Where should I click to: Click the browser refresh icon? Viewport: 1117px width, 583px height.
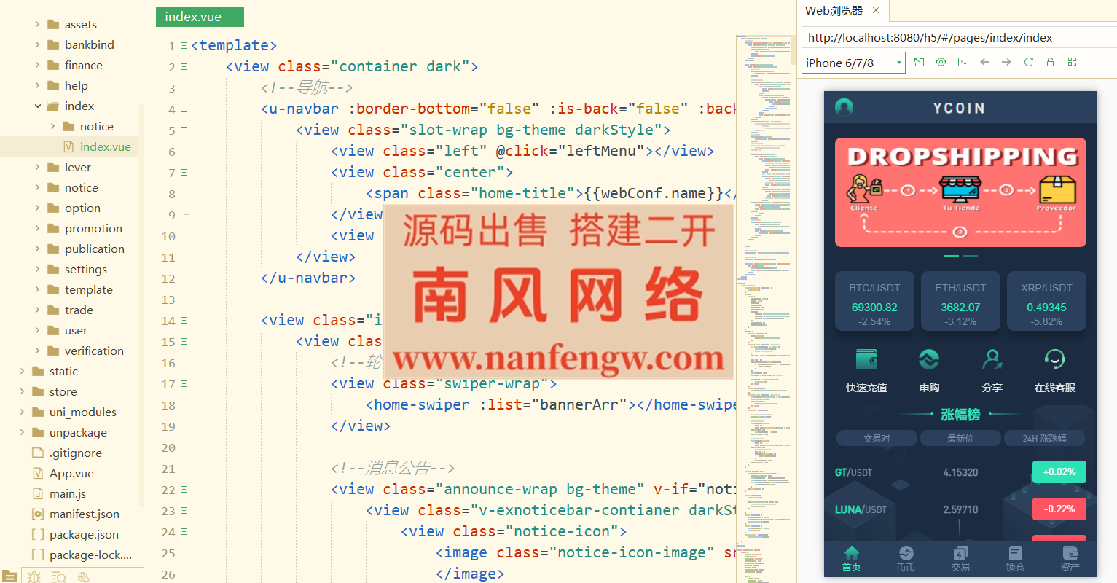[1028, 63]
